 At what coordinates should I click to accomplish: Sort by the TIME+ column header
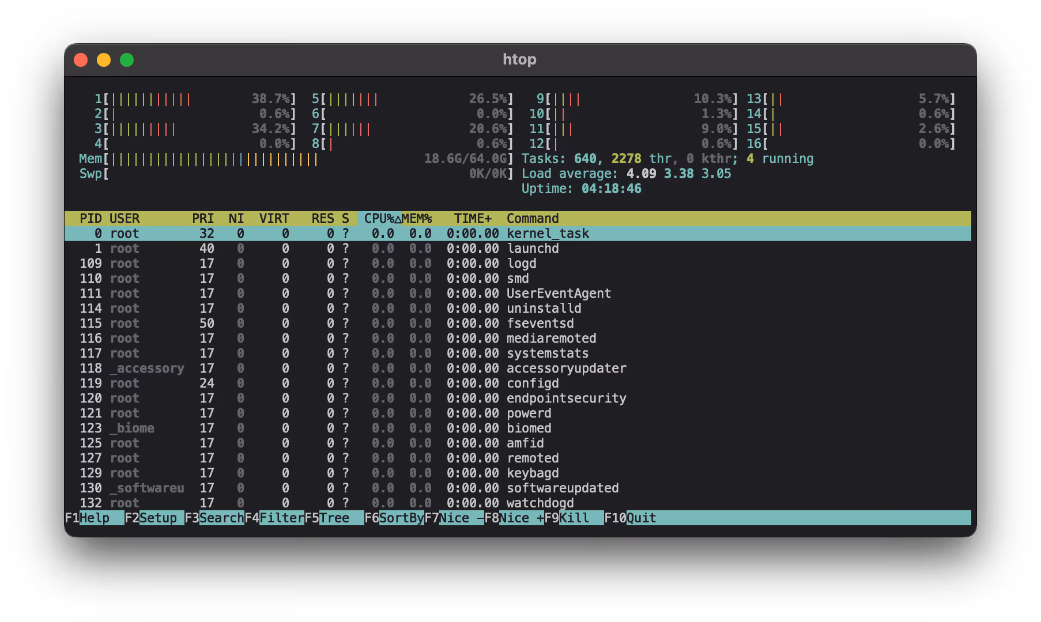point(473,218)
